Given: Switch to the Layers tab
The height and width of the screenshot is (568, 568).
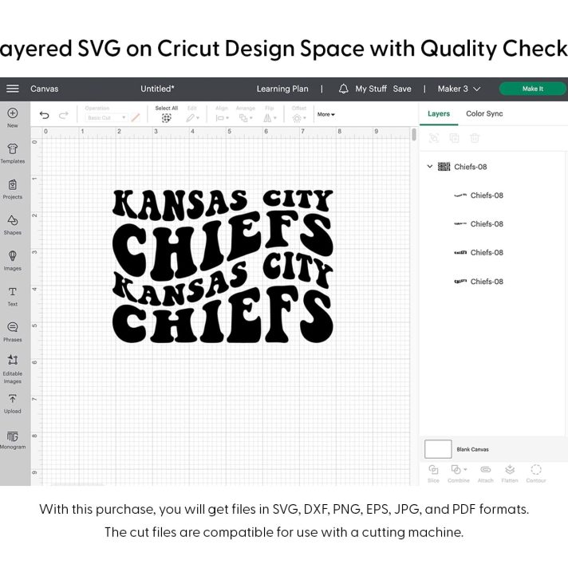Looking at the screenshot, I should 439,114.
